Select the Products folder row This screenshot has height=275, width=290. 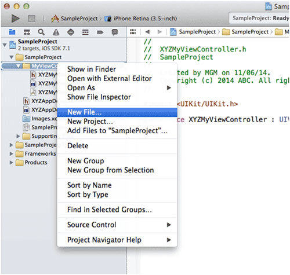(x=31, y=163)
